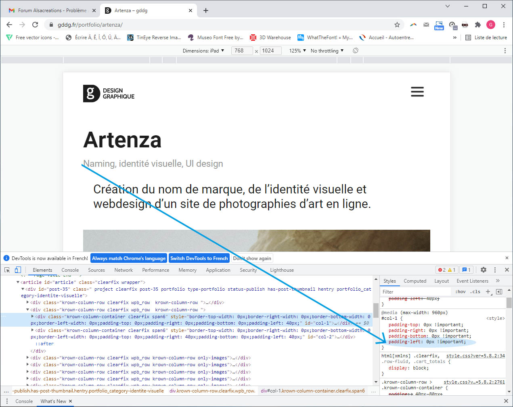Open the site hamburger menu

click(x=417, y=92)
